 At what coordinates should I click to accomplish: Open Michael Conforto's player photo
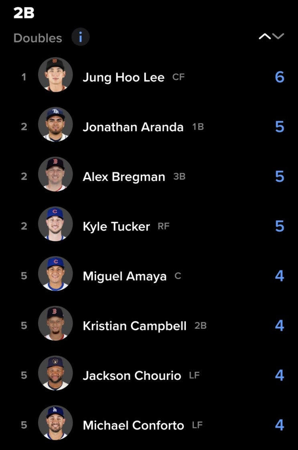(x=55, y=423)
